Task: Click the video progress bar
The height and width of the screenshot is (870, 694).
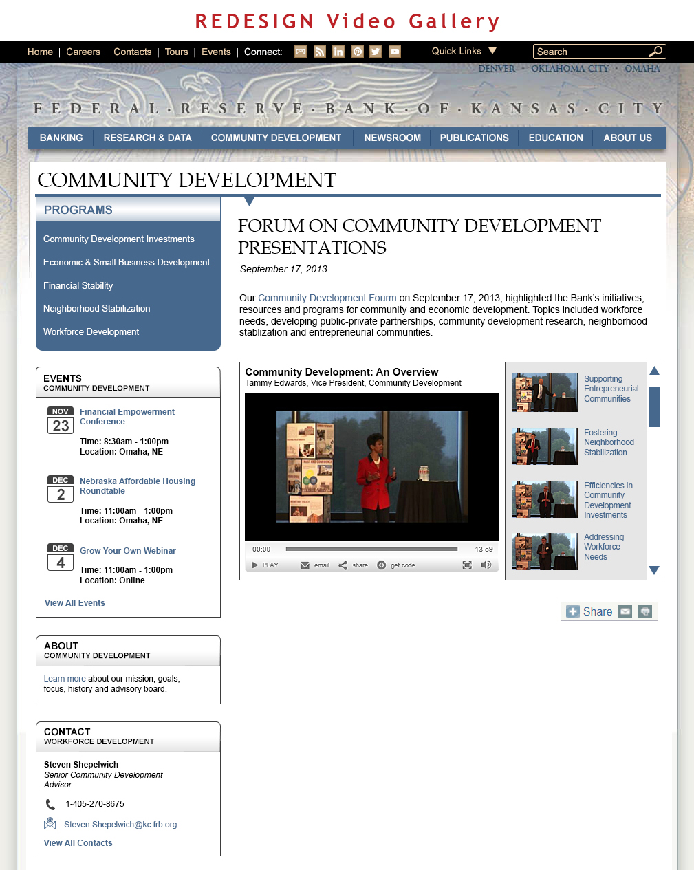Action: tap(371, 550)
